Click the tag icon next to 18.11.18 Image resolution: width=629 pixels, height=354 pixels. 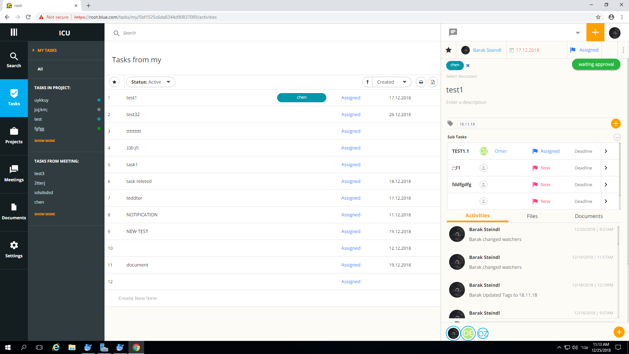[x=450, y=124]
